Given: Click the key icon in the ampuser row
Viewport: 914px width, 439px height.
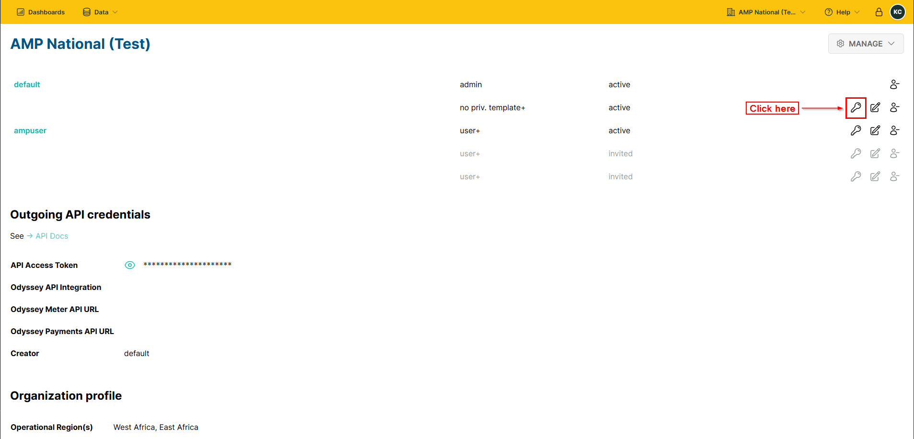Looking at the screenshot, I should [856, 130].
